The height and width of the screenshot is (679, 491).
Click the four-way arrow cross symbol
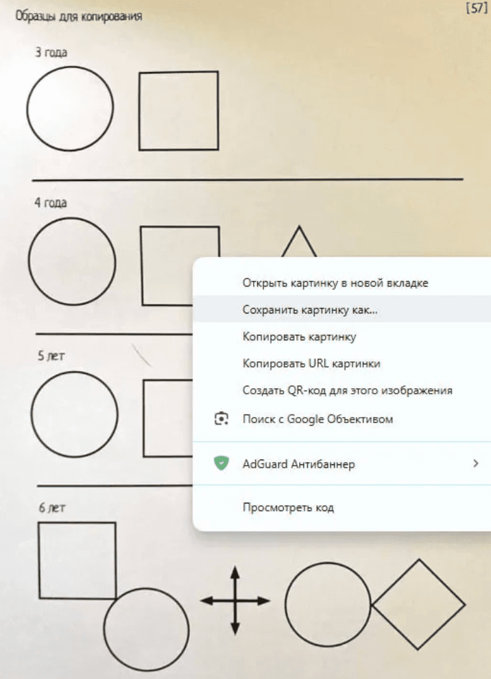pos(235,601)
